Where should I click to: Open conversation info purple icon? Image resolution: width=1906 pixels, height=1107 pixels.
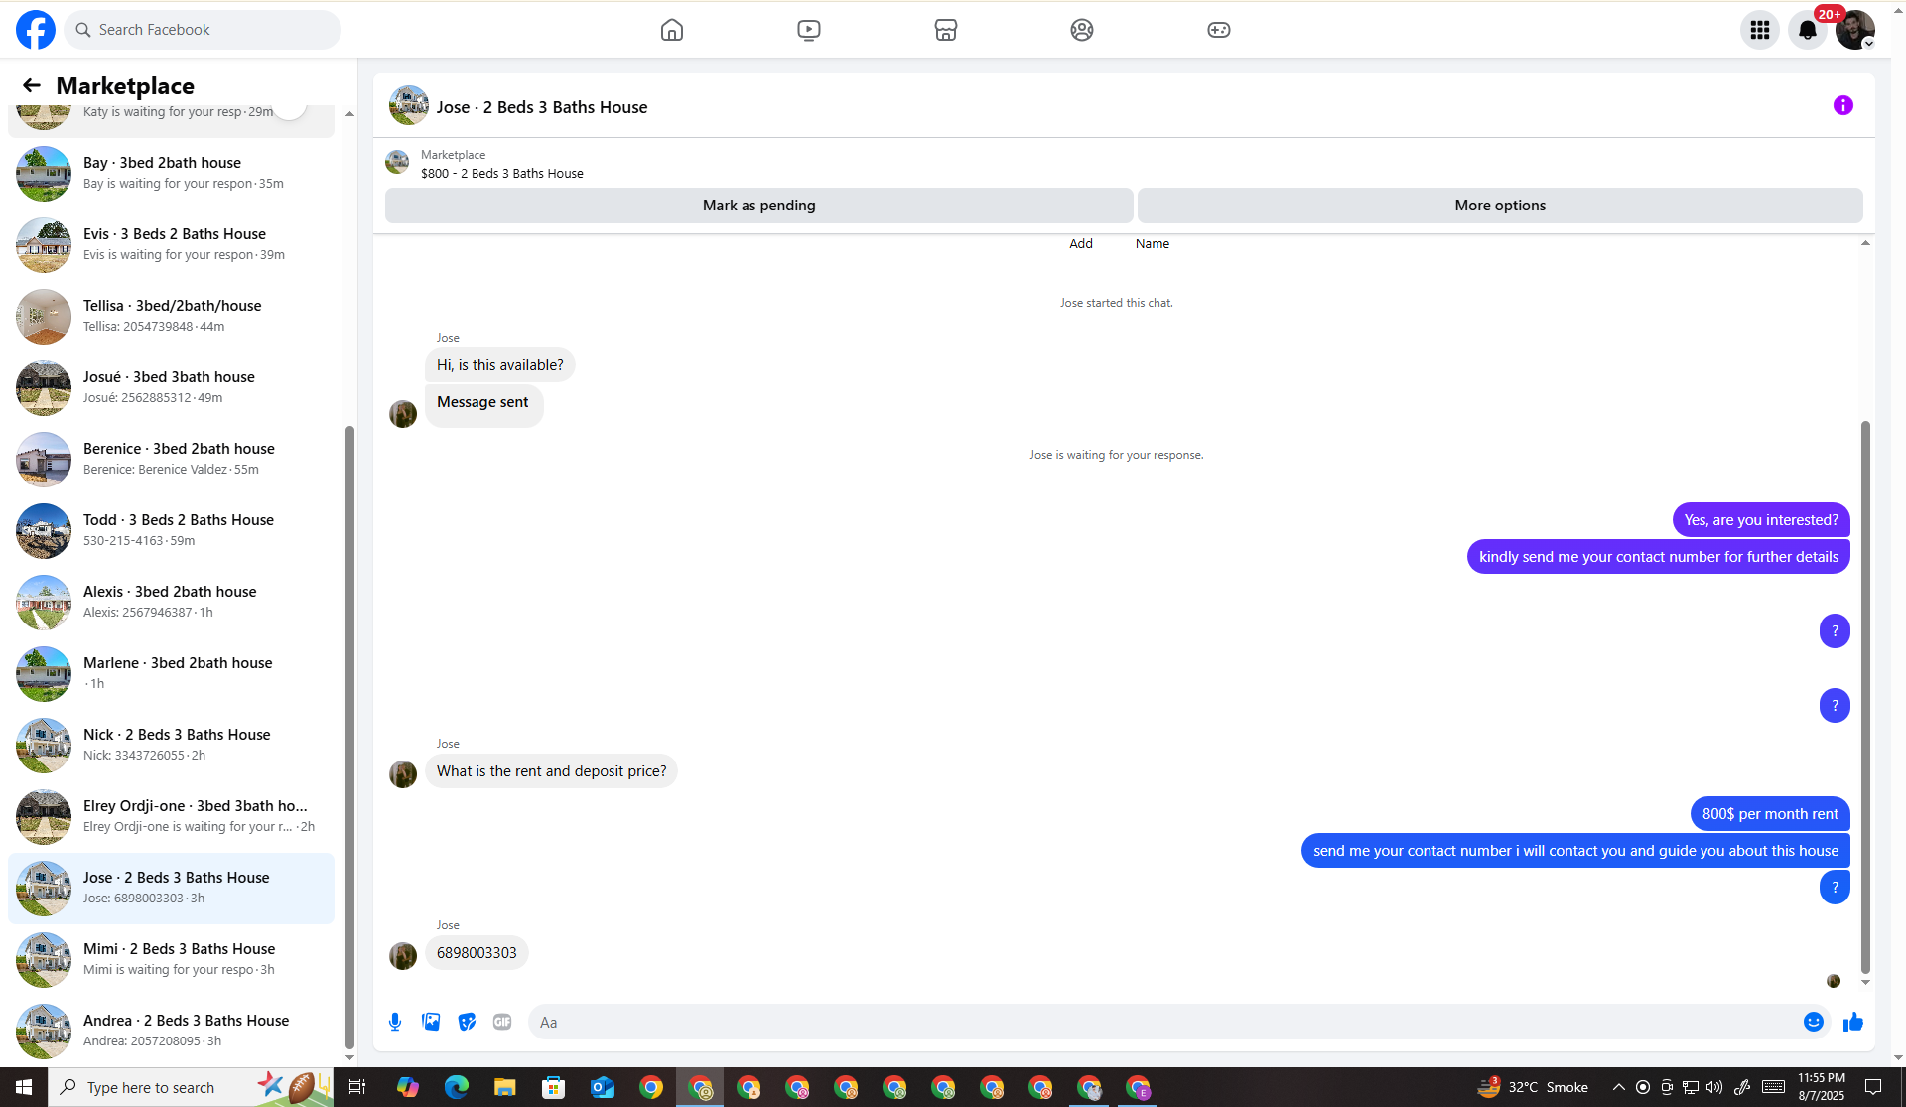[x=1842, y=105]
